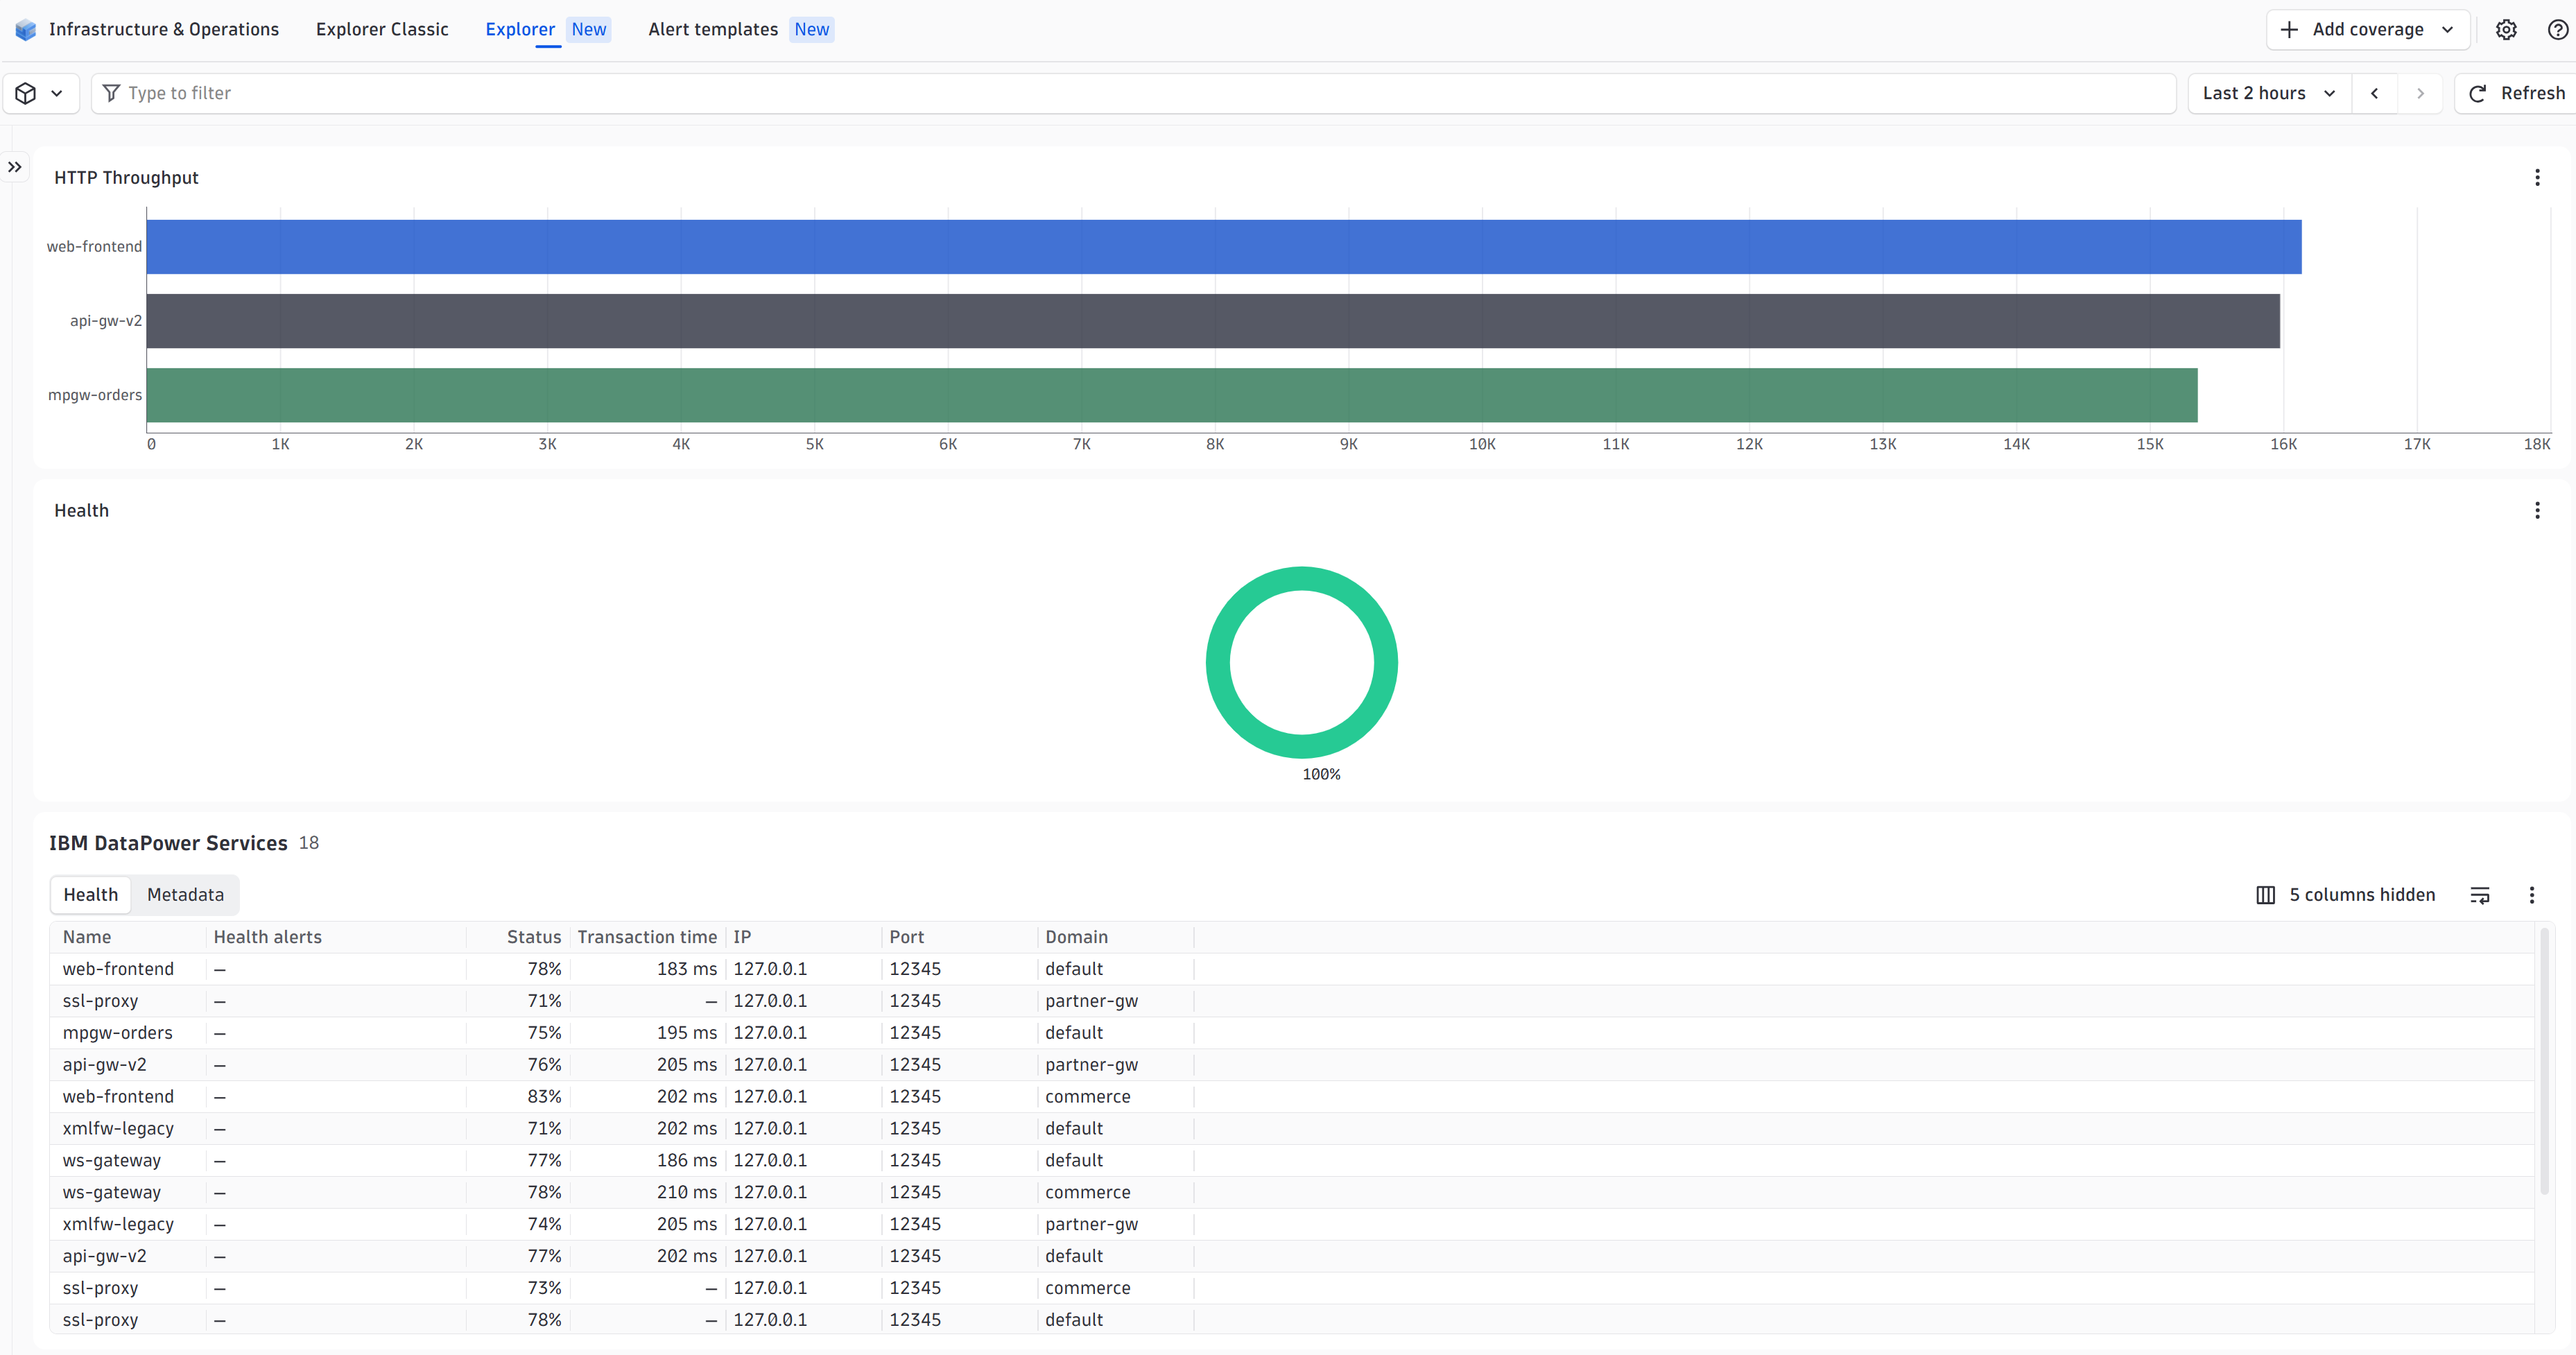
Task: Open Add coverage dropdown
Action: (2367, 30)
